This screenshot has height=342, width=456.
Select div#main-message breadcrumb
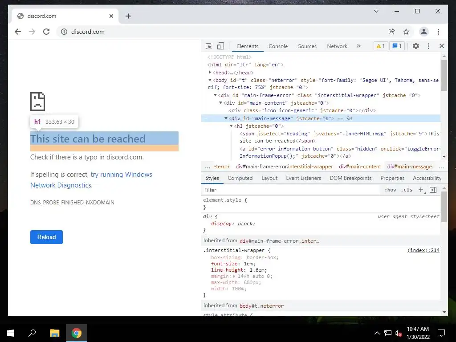(410, 167)
